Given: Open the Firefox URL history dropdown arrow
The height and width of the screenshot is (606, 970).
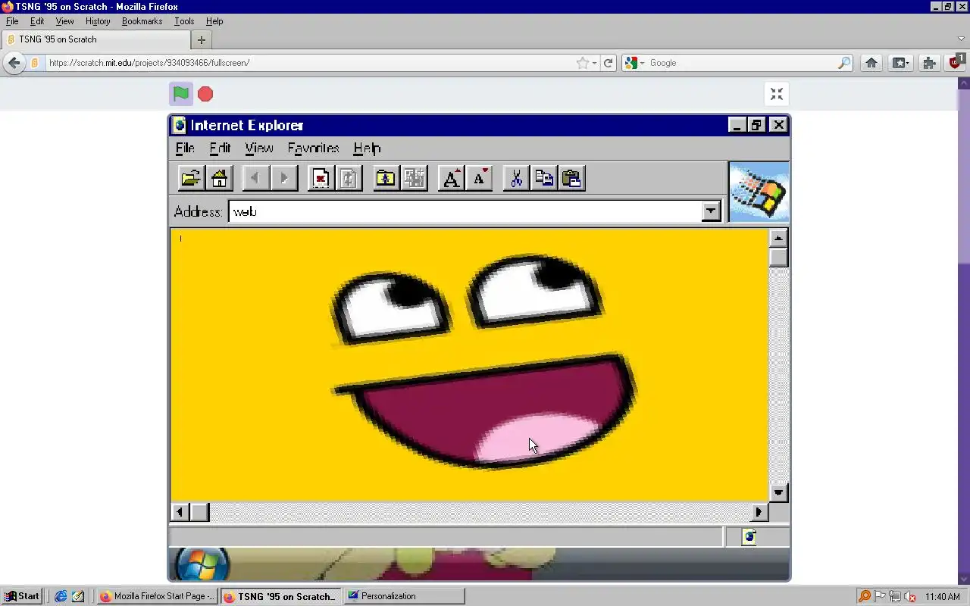Looking at the screenshot, I should [595, 63].
